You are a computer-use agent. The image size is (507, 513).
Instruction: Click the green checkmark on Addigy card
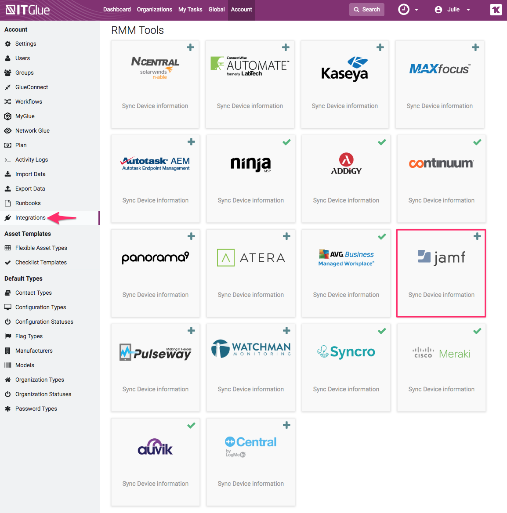click(382, 142)
